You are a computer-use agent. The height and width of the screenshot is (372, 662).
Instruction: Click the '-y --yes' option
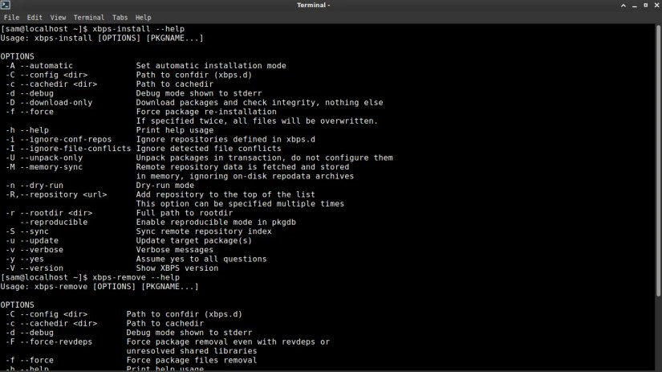(x=25, y=259)
